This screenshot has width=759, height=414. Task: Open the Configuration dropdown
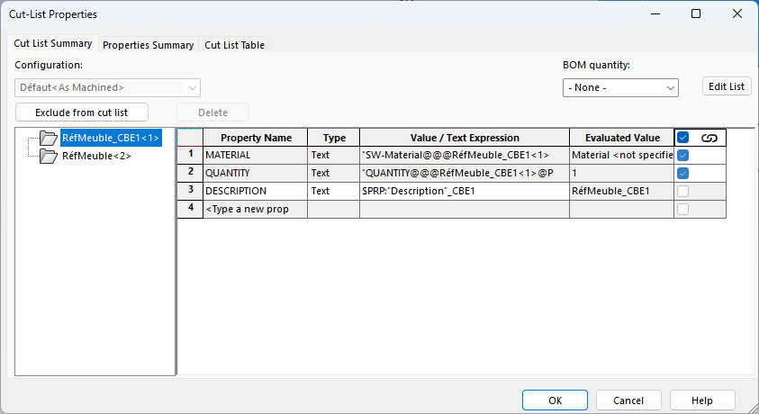pos(107,87)
